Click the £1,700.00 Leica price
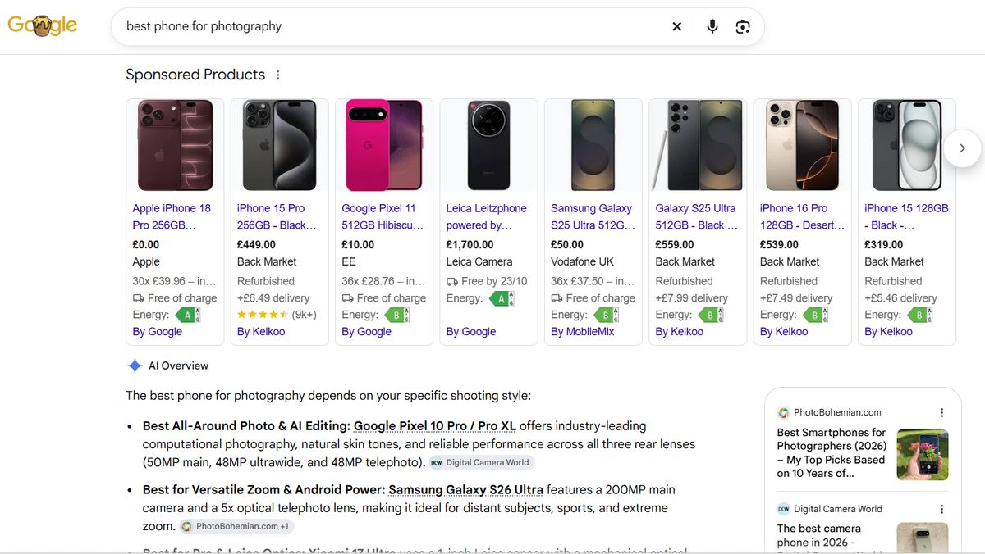 470,244
